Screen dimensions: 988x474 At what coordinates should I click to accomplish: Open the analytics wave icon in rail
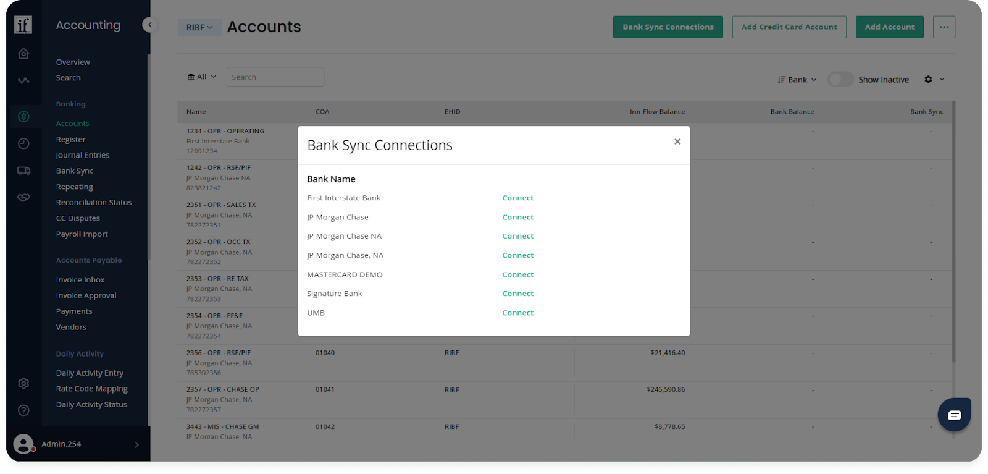click(23, 81)
